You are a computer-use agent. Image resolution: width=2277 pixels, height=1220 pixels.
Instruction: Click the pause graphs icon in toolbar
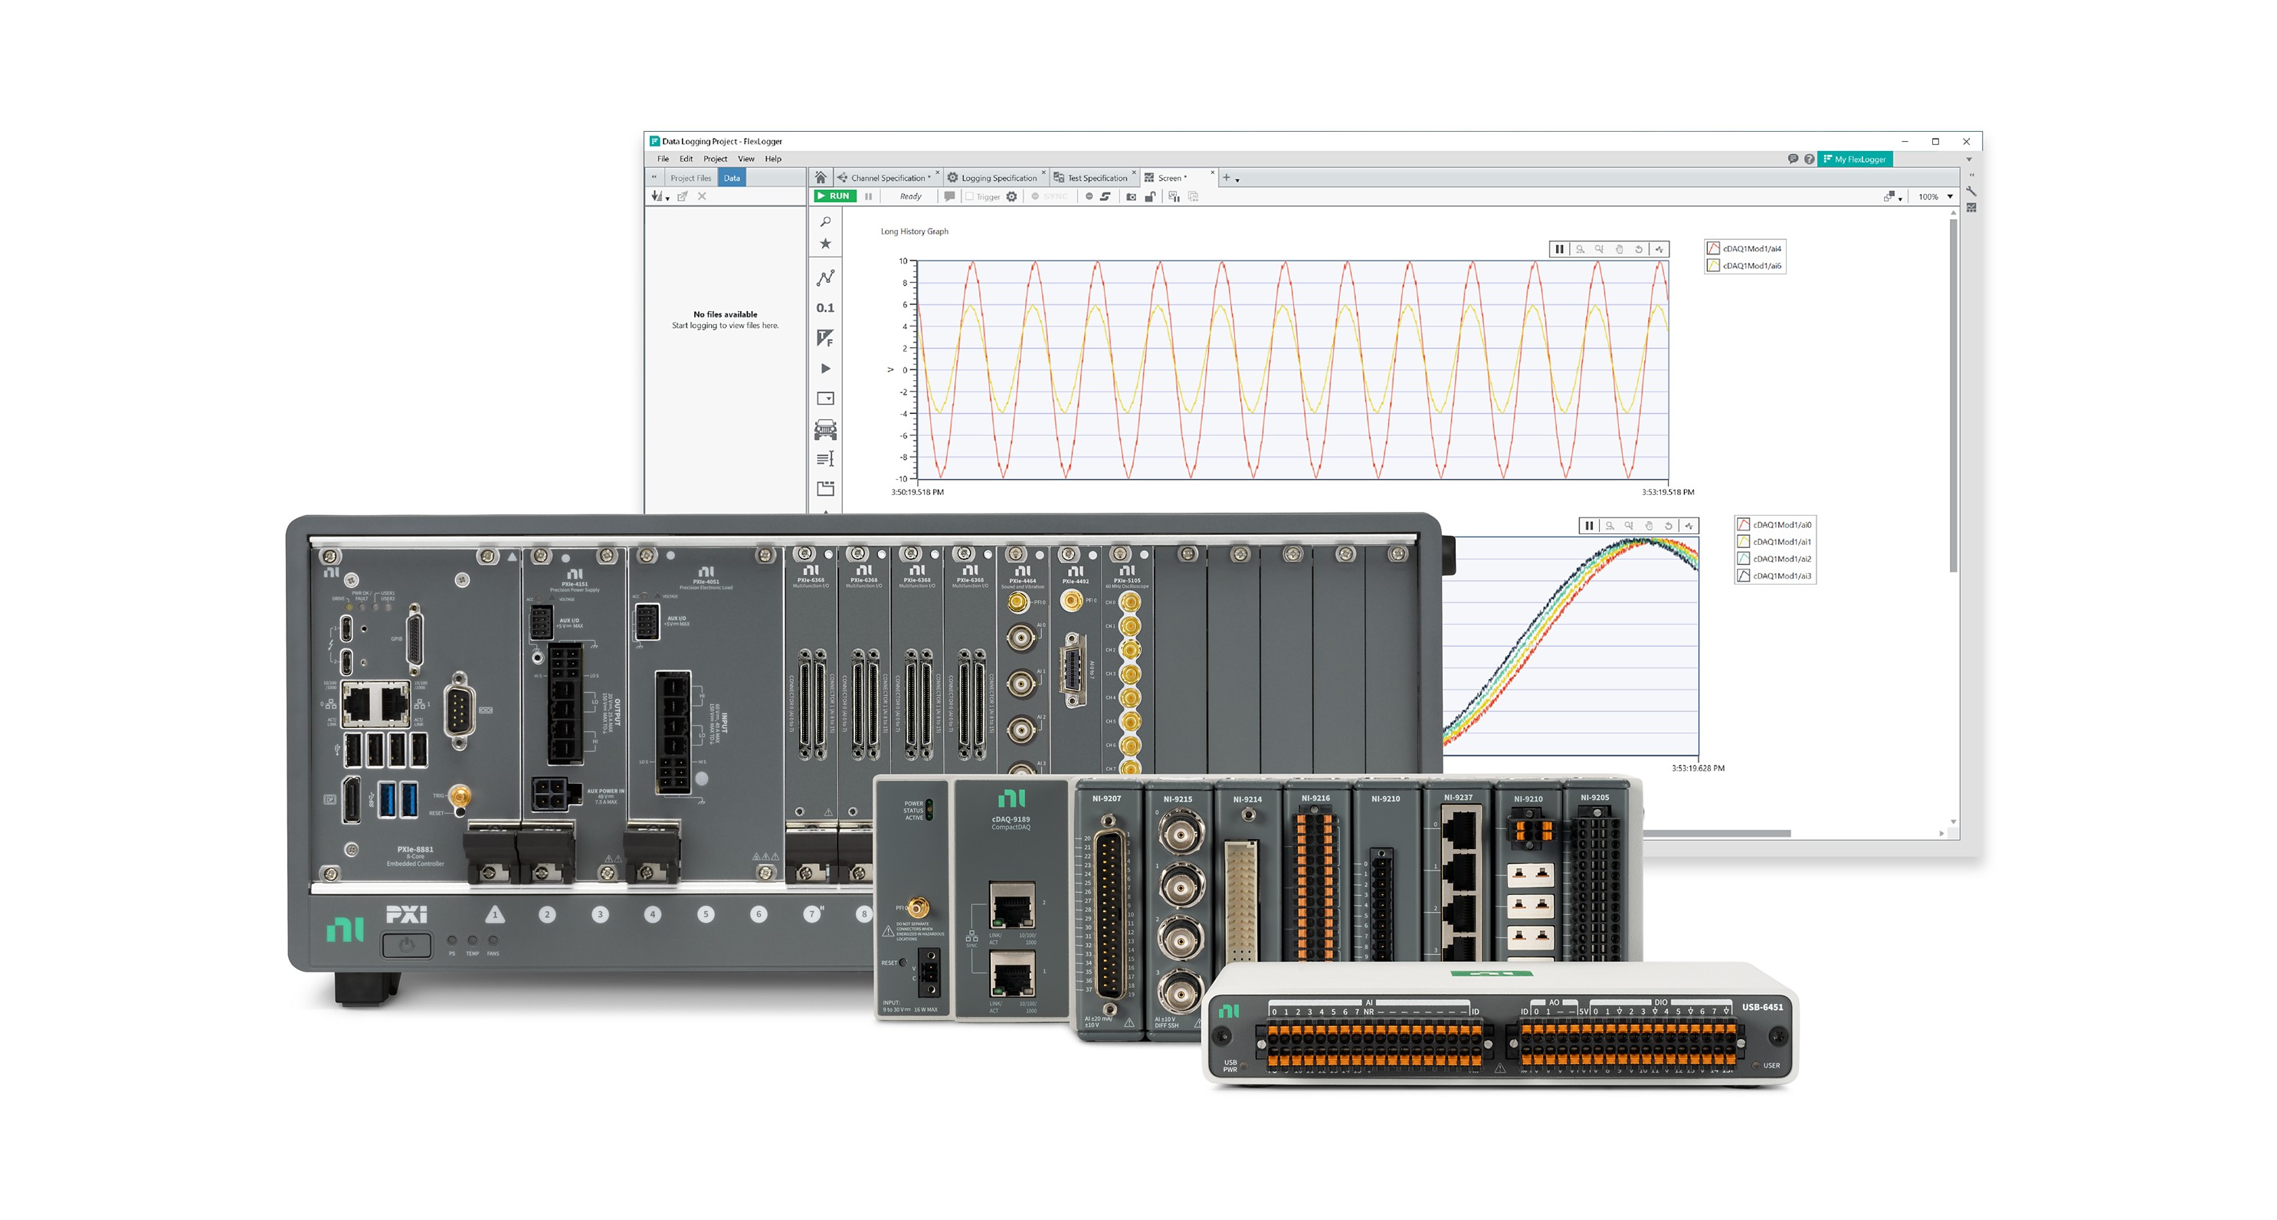1174,196
